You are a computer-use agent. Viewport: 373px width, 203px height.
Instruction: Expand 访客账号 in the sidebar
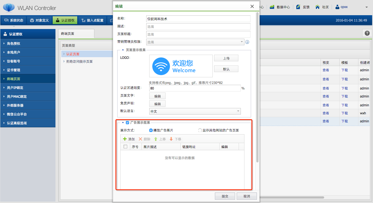[28, 61]
